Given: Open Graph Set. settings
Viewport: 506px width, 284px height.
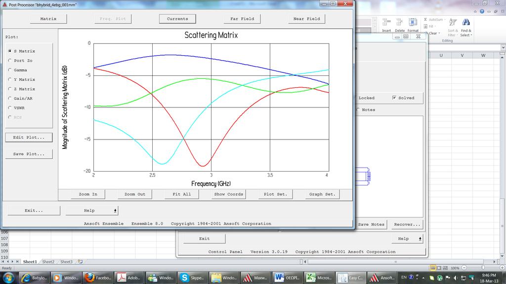Looking at the screenshot, I should point(322,194).
